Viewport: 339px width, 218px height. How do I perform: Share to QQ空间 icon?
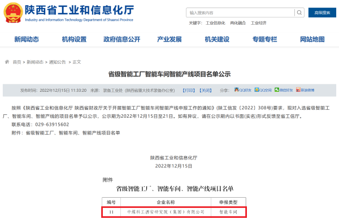point(257,90)
